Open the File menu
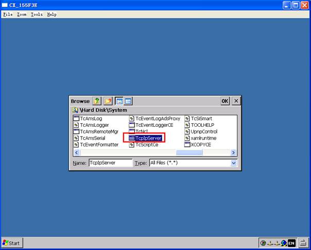The height and width of the screenshot is (250, 311). 8,14
